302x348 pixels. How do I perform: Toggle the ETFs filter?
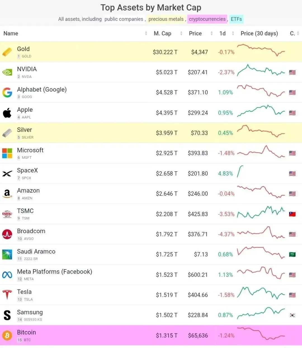236,19
